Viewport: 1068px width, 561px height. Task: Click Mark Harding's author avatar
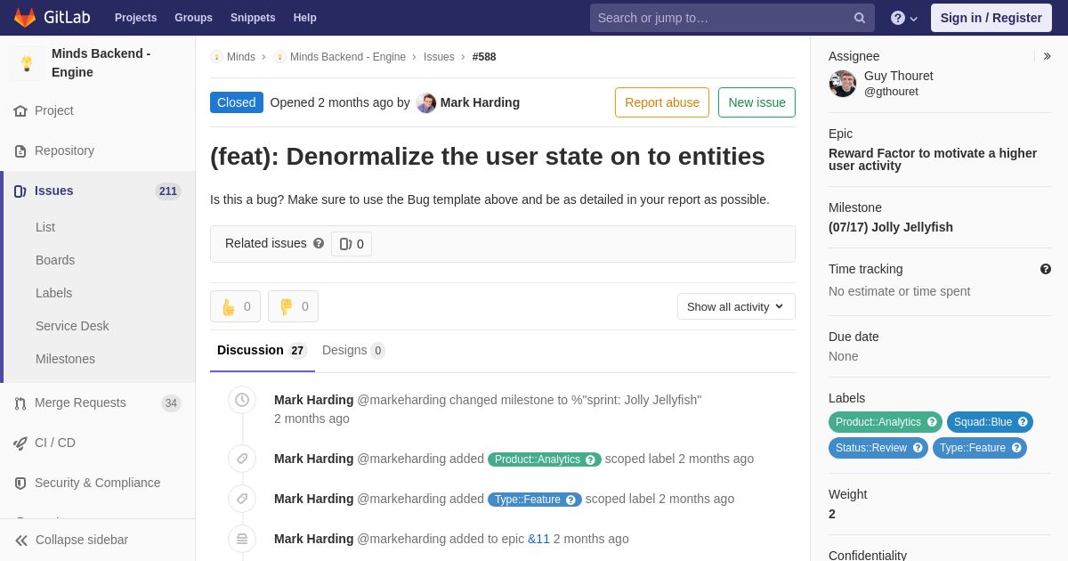coord(426,102)
